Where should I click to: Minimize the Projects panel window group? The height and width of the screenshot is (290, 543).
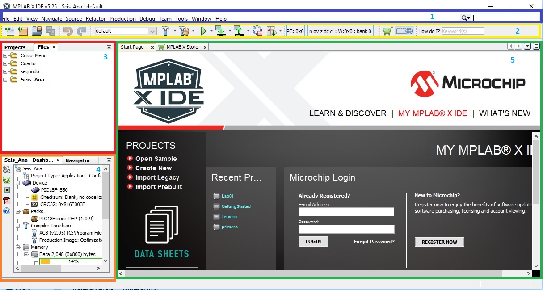(109, 47)
